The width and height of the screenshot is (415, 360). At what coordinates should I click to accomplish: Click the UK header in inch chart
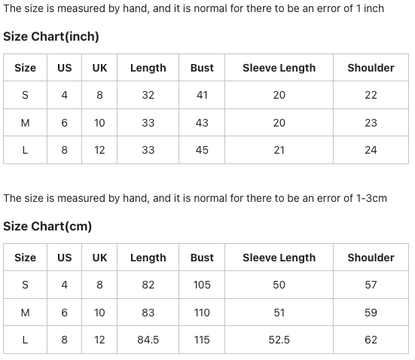tap(99, 68)
